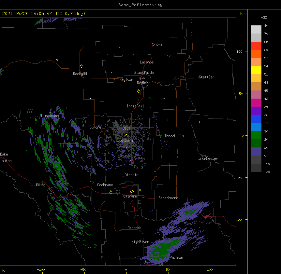
Task: Pick the bright green swatch in dBZ legend
Action: click(256, 135)
